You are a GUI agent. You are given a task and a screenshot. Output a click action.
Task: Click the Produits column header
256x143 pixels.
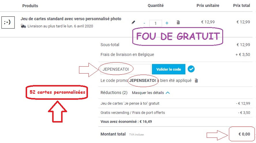(30, 6)
